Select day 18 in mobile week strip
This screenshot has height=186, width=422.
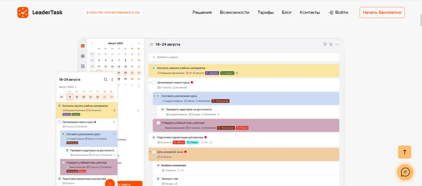click(70, 97)
